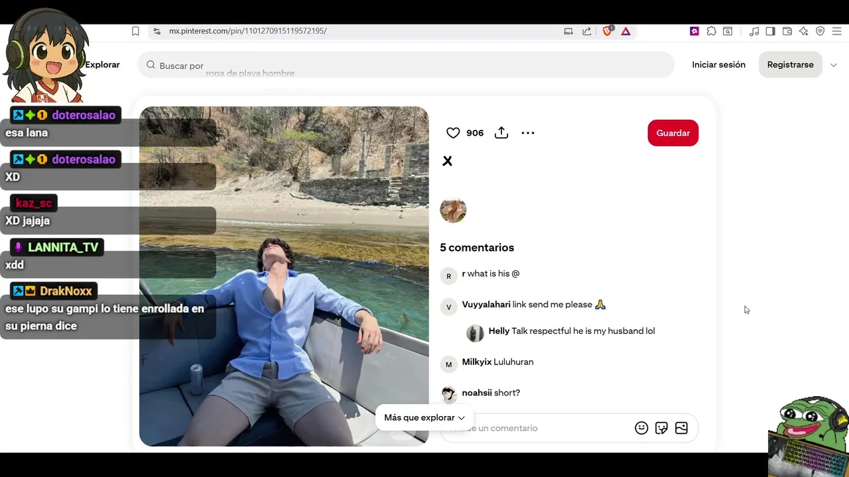The image size is (849, 477).
Task: Open the browser hamburger main menu
Action: tap(837, 31)
